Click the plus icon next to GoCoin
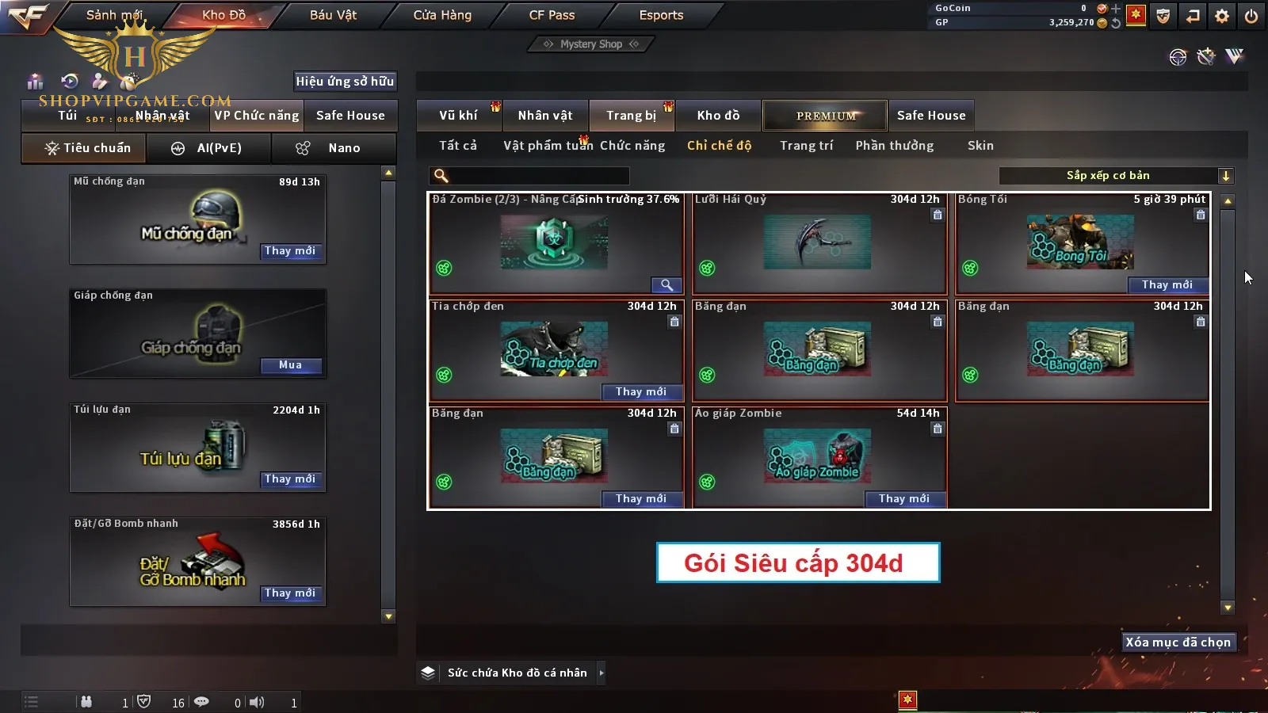Image resolution: width=1268 pixels, height=713 pixels. (1116, 9)
